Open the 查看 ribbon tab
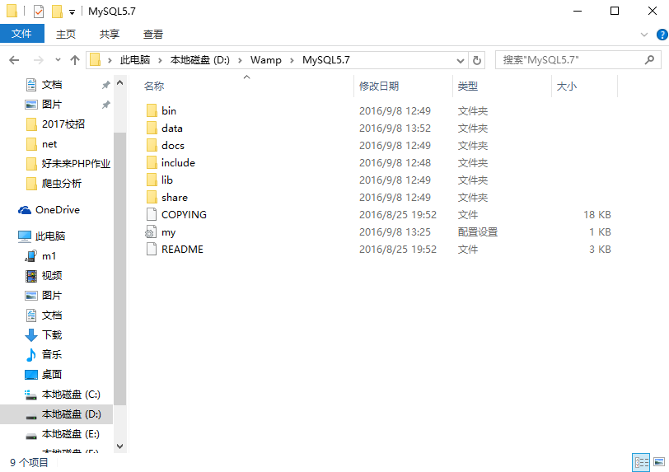This screenshot has width=669, height=472. (152, 34)
